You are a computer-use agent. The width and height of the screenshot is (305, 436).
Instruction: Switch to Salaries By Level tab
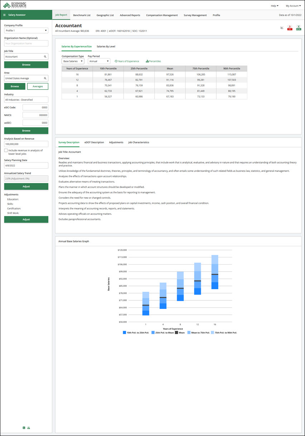106,47
